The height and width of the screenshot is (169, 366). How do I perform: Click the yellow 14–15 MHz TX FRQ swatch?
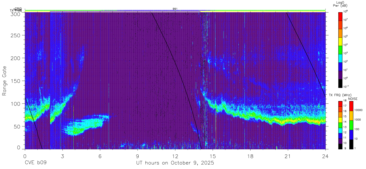coord(341,120)
